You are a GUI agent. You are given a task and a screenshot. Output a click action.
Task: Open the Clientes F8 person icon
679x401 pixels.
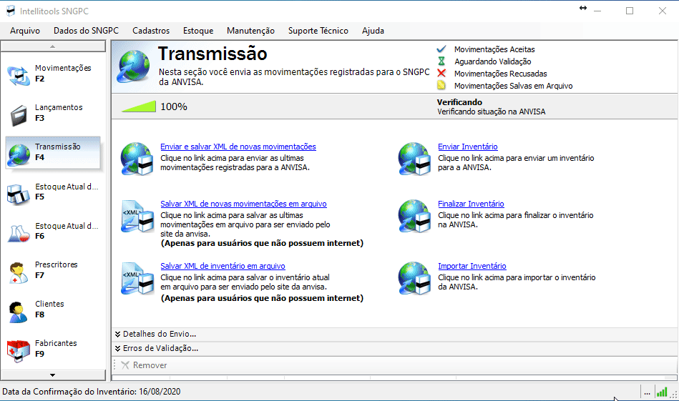(x=18, y=312)
